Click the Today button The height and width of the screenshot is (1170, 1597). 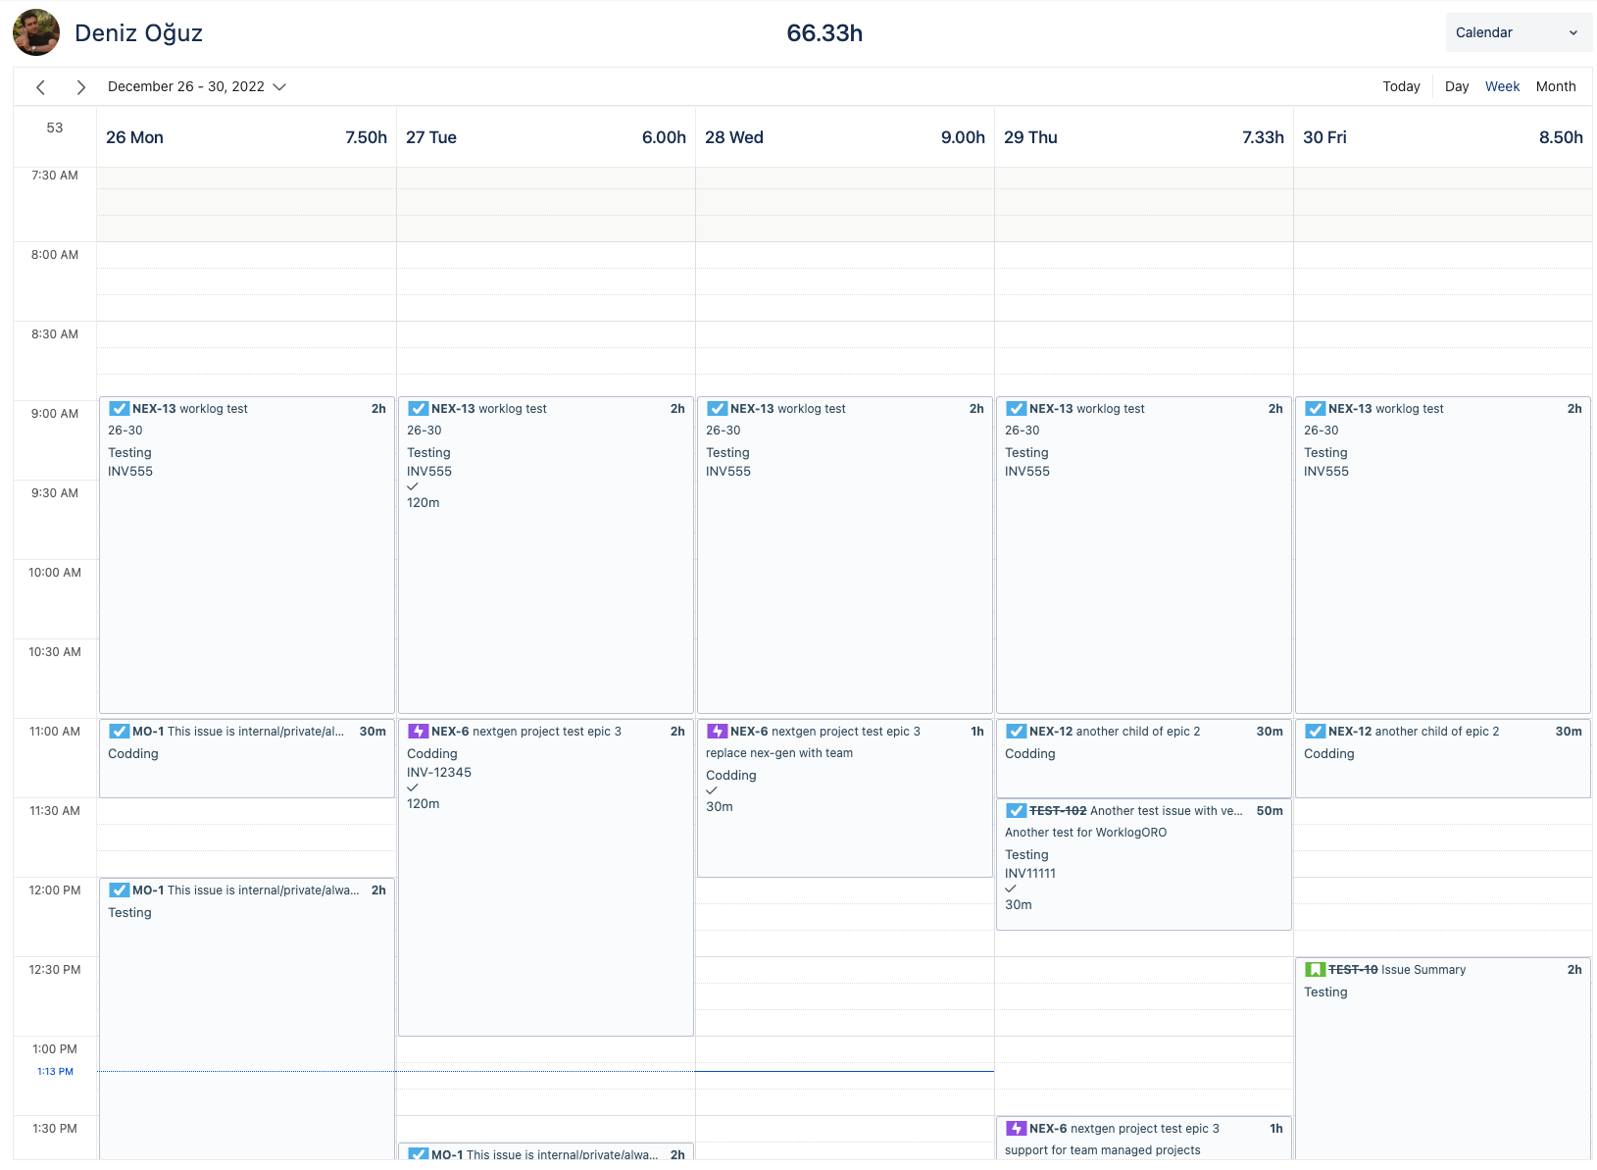(x=1401, y=86)
